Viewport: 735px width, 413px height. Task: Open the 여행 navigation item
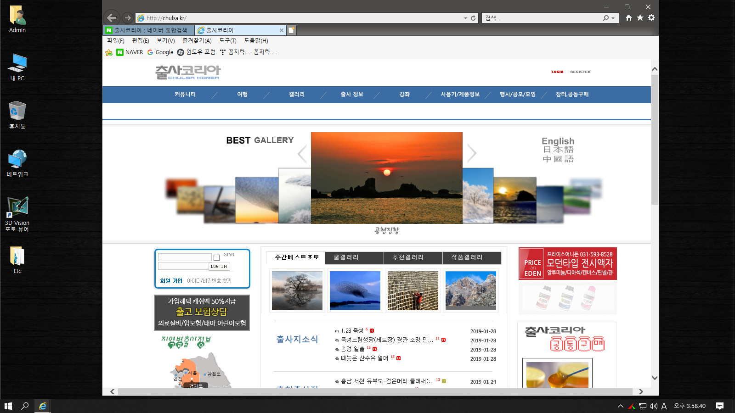243,95
